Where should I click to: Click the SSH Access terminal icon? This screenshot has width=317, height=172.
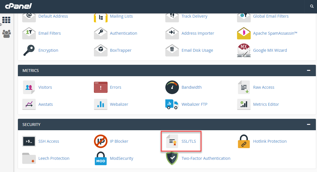29,141
